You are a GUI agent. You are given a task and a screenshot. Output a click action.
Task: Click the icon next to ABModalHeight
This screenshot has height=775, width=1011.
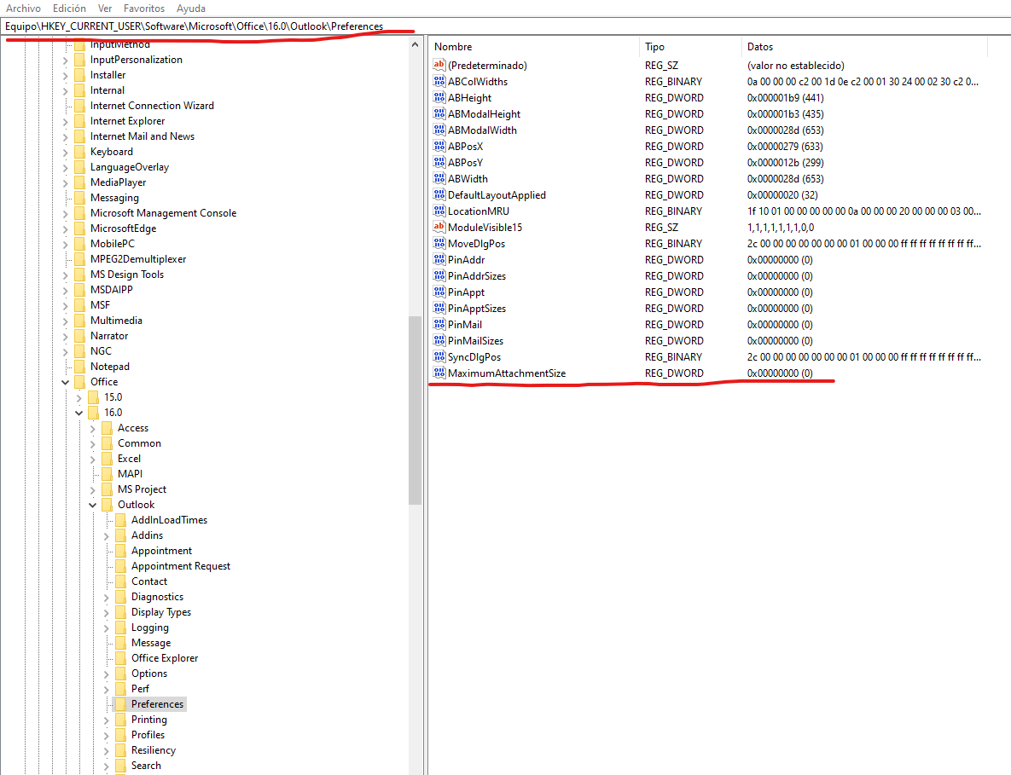pos(439,113)
